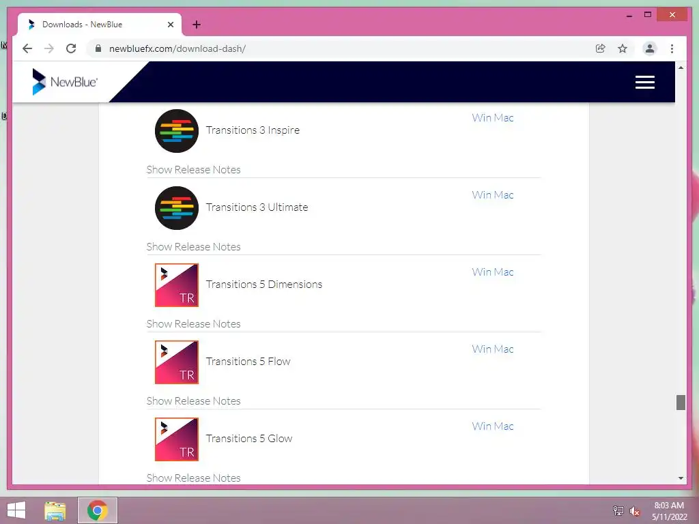Click the muted volume tray icon
This screenshot has width=699, height=524.
coord(635,511)
